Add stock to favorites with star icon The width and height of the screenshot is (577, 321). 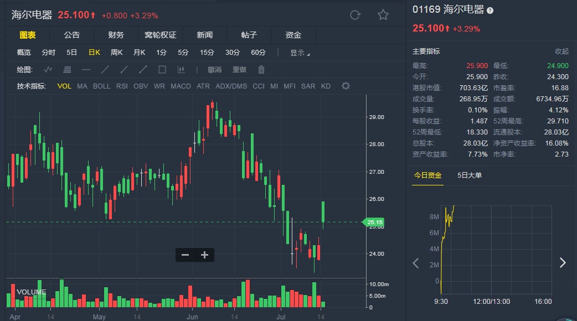click(x=383, y=15)
